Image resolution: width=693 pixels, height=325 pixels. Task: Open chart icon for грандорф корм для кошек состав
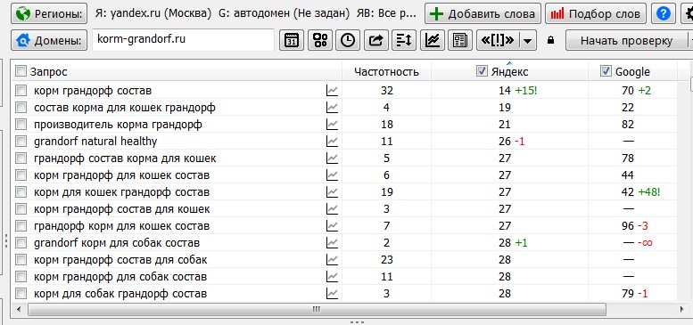pos(332,226)
